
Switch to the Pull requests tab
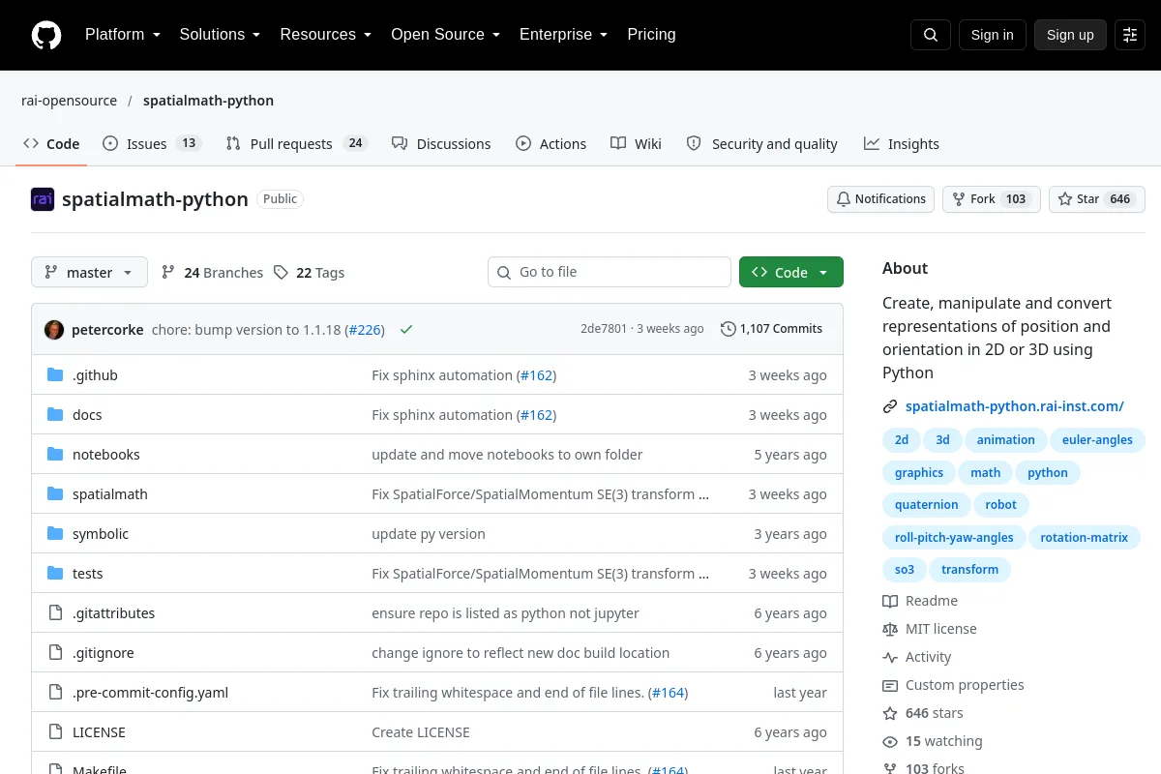point(296,144)
